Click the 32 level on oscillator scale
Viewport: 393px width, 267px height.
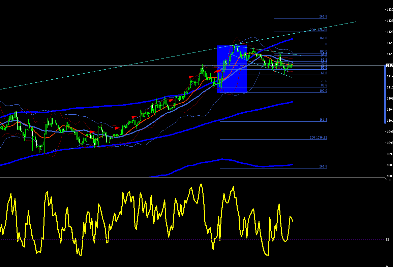coord(388,239)
